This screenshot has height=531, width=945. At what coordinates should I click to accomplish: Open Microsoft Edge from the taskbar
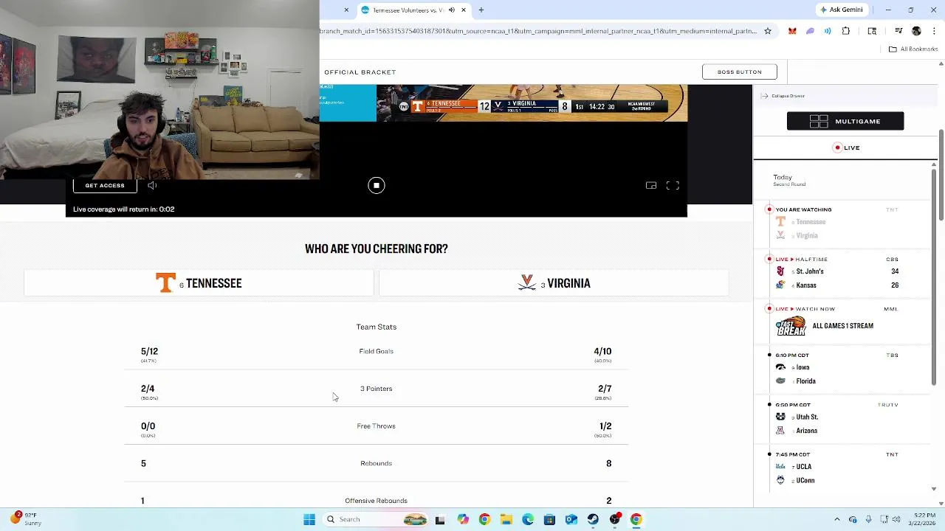click(528, 519)
